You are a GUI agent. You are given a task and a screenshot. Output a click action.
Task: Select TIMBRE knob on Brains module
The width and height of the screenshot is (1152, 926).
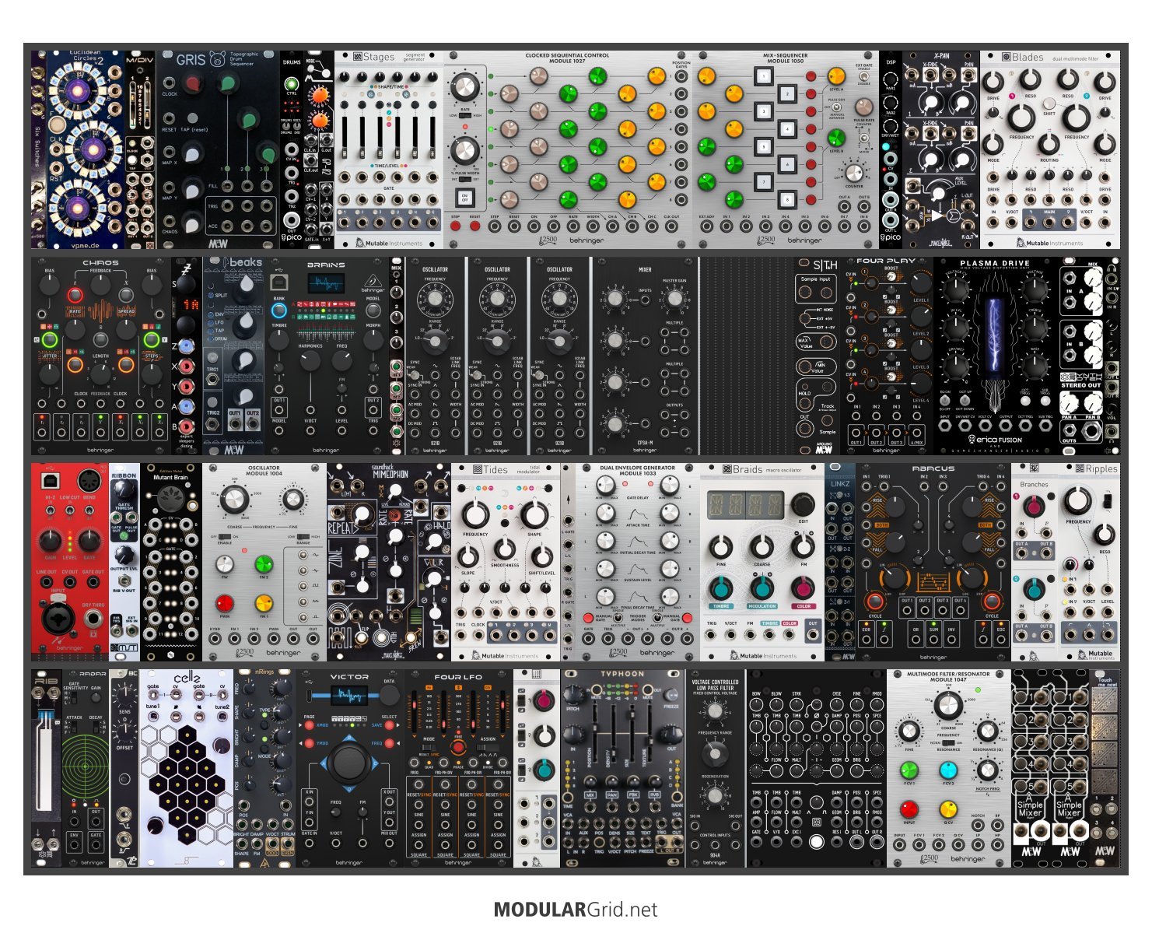pyautogui.click(x=278, y=340)
